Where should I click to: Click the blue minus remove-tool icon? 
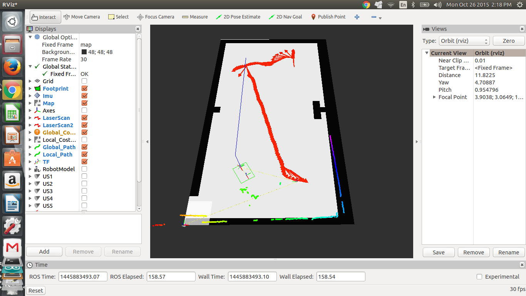coord(374,17)
